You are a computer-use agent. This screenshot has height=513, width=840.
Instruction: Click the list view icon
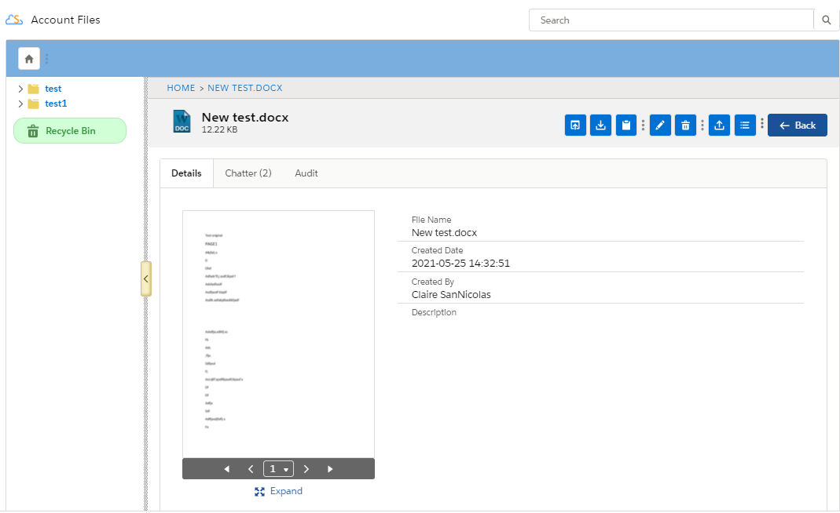coord(744,126)
